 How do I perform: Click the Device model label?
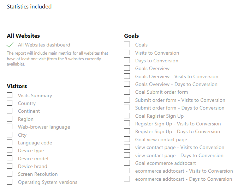(x=33, y=159)
